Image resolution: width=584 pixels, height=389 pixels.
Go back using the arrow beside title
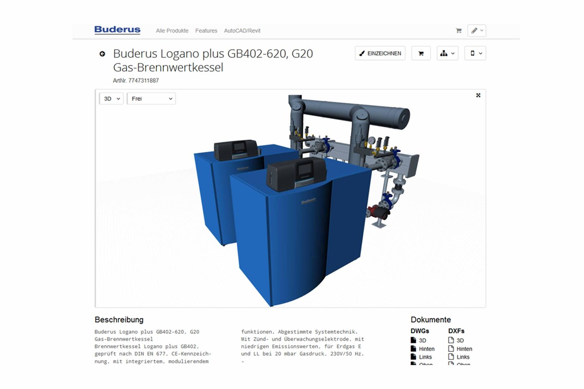[102, 53]
